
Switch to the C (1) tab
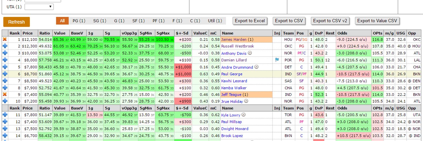click(195, 21)
